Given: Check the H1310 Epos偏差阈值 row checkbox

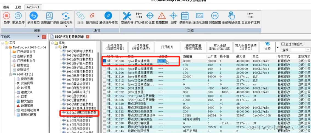Looking at the screenshot, I should point(104,77).
